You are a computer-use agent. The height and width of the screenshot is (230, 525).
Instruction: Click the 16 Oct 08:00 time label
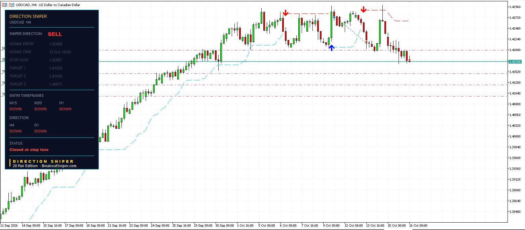pos(418,226)
